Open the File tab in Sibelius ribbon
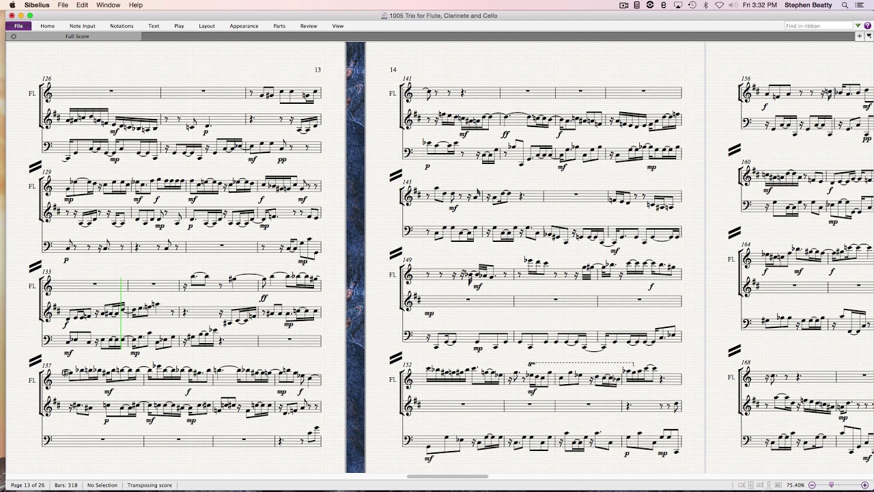This screenshot has height=492, width=874. tap(18, 26)
